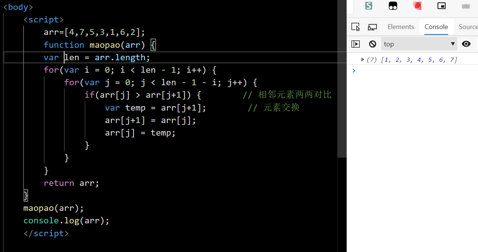
Task: Click the (7) array length label
Action: click(372, 60)
